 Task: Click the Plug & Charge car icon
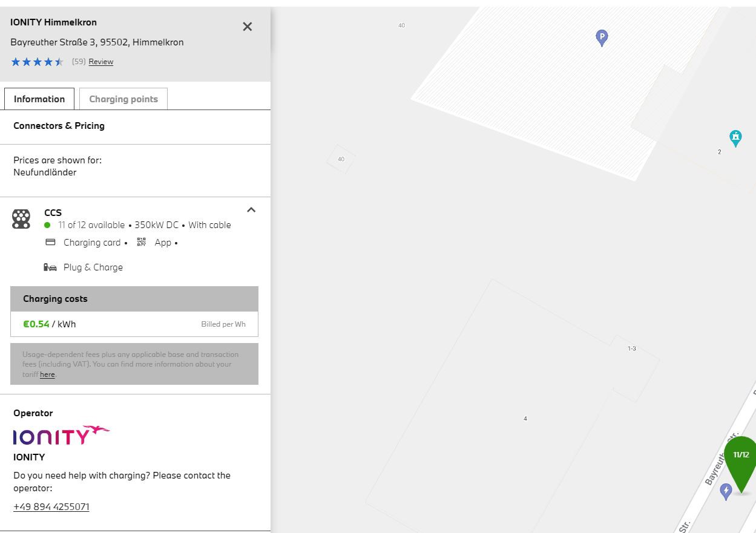[50, 267]
